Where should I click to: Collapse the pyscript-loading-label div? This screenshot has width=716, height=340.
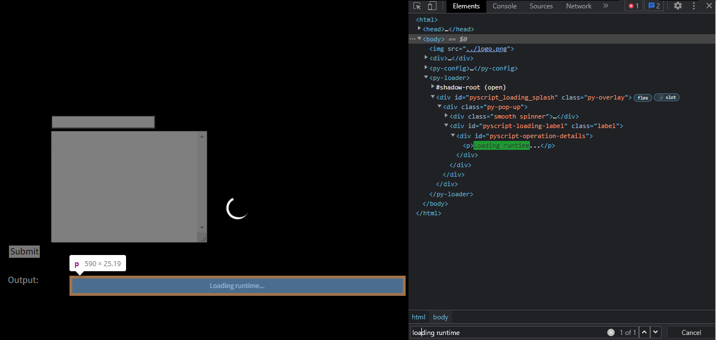(x=446, y=126)
